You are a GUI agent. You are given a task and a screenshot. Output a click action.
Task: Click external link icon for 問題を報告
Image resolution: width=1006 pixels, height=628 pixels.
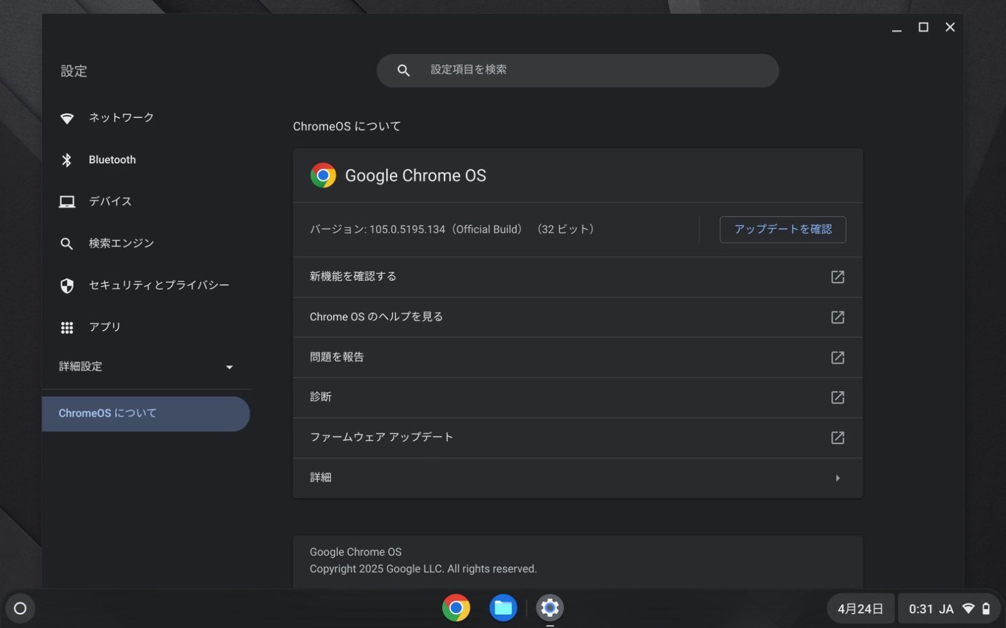837,357
